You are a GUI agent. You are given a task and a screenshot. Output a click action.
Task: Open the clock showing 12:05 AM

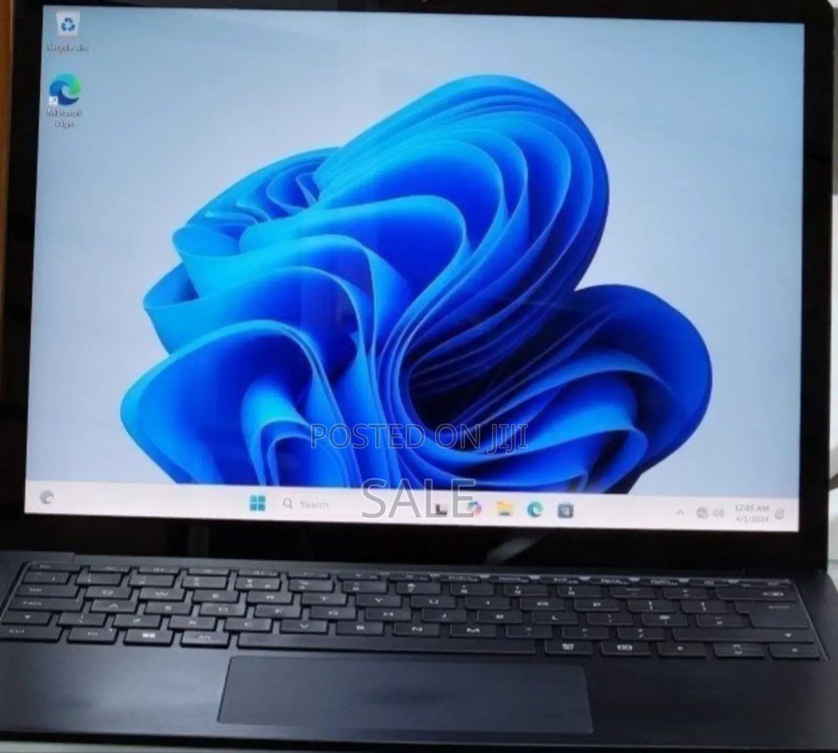(751, 514)
